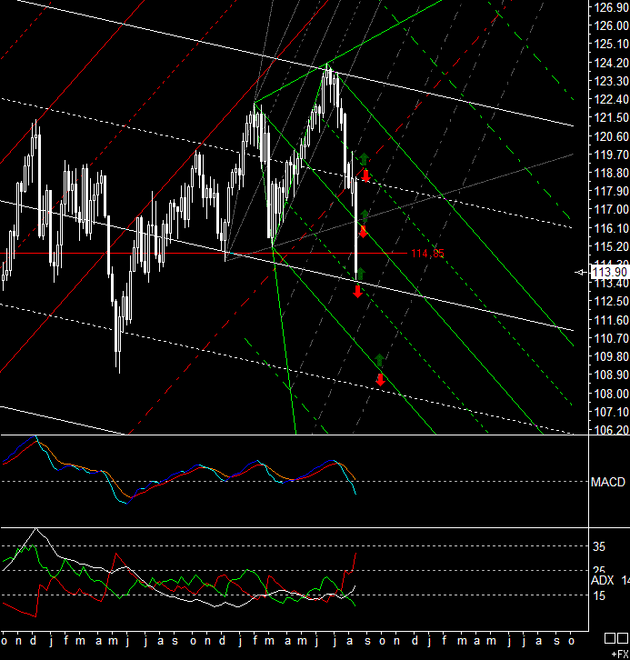The height and width of the screenshot is (660, 630).
Task: Click the +FX label in the corner
Action: [620, 655]
